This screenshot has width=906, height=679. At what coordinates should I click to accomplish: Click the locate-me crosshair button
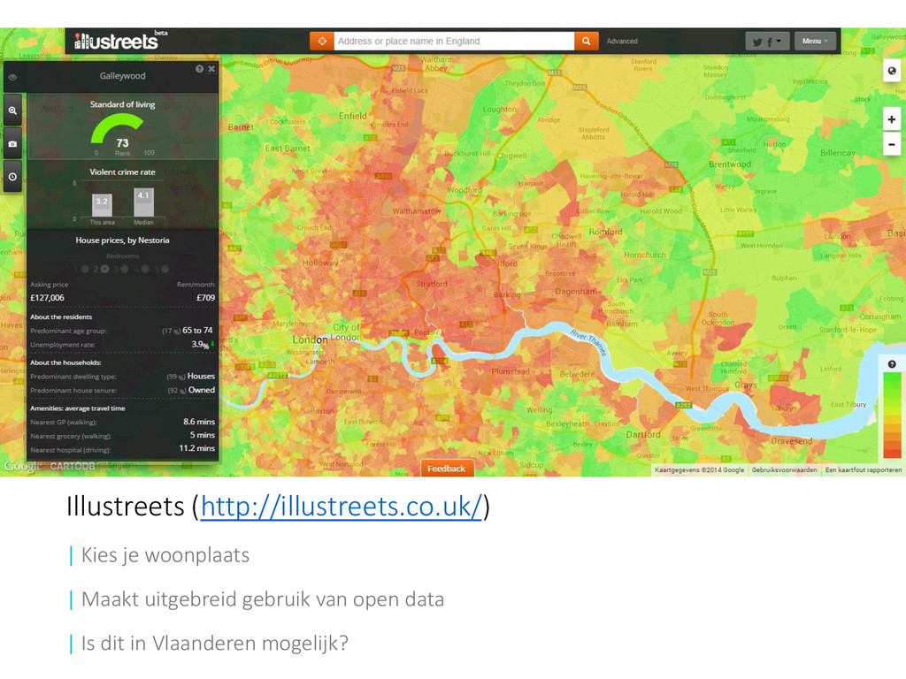322,41
